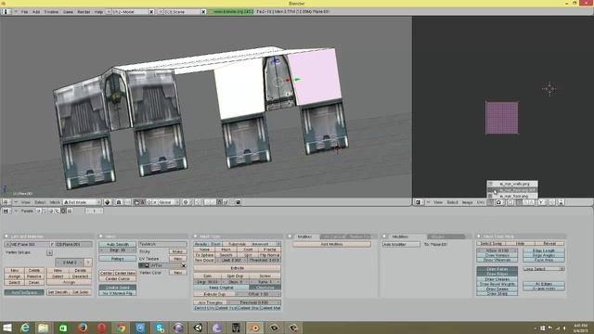
Task: Open the Add Modifier dropdown
Action: point(401,245)
